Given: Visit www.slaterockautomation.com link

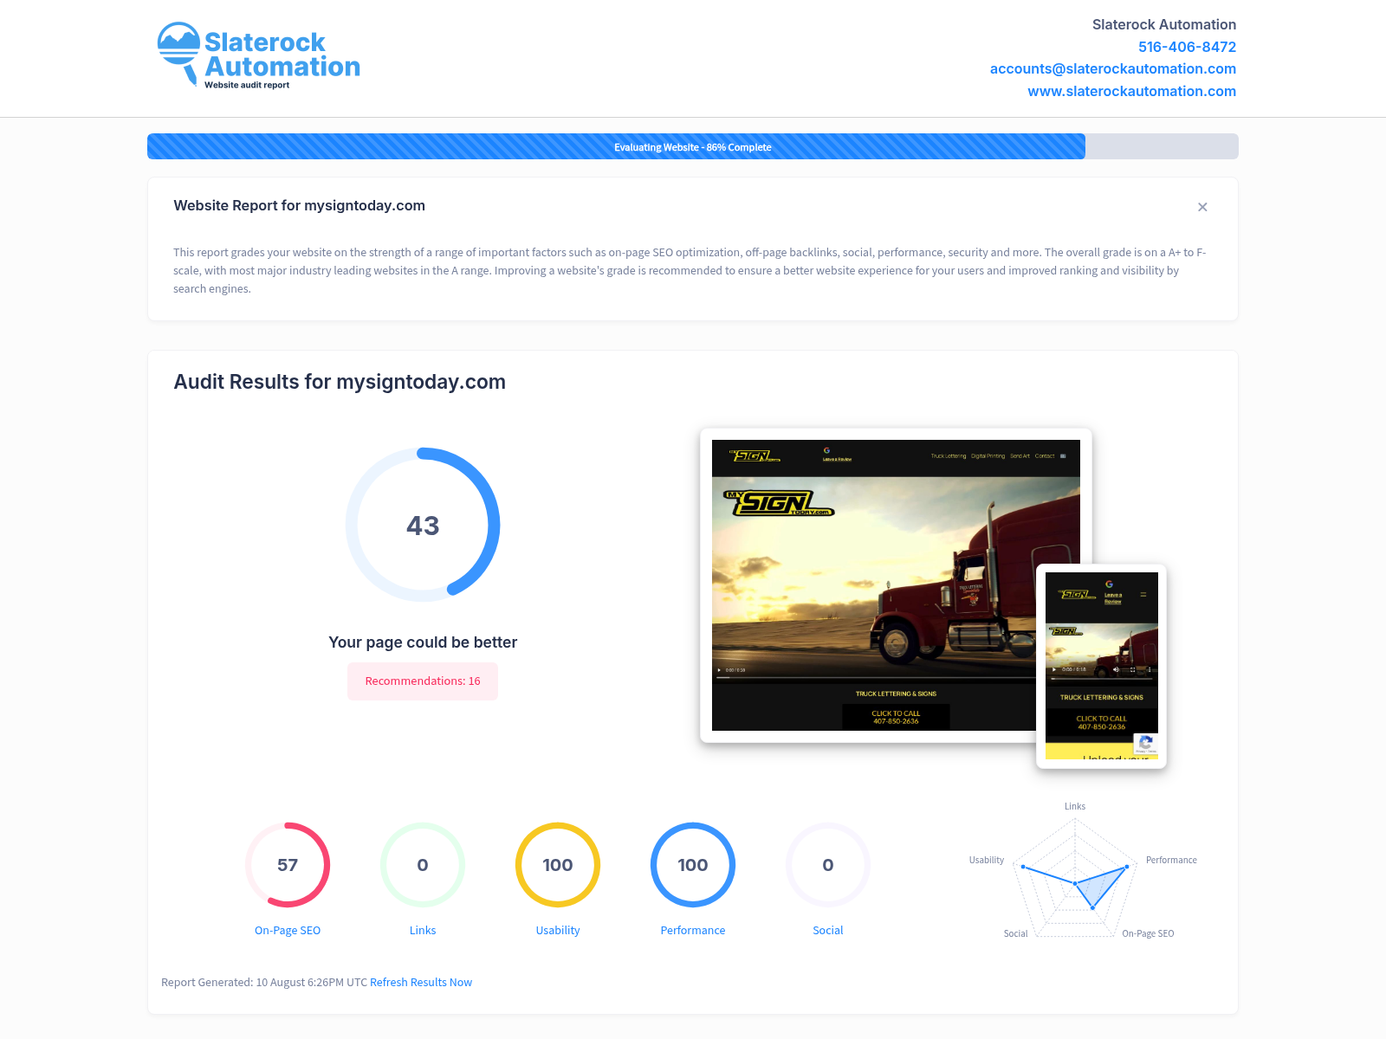Looking at the screenshot, I should pos(1131,91).
